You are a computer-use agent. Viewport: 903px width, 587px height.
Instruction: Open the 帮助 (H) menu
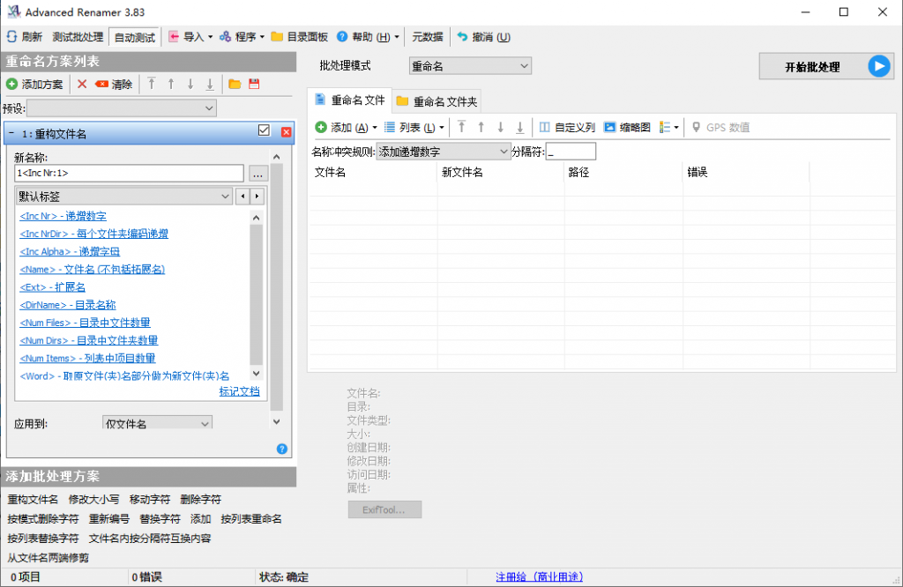pyautogui.click(x=368, y=37)
